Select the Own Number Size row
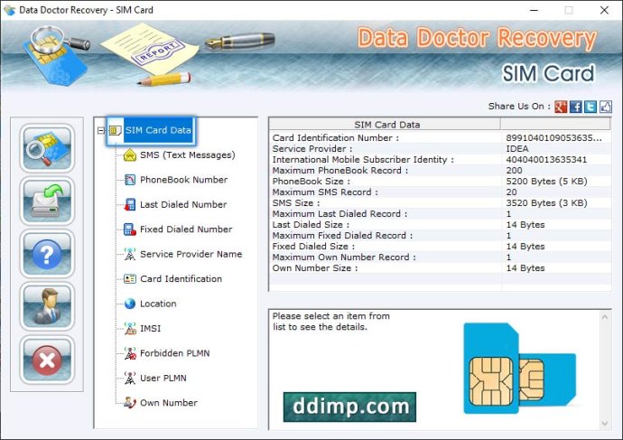Viewport: 623px width, 440px height. [440, 268]
